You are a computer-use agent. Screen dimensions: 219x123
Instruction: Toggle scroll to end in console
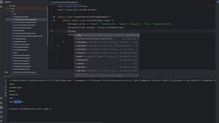click(x=5, y=90)
